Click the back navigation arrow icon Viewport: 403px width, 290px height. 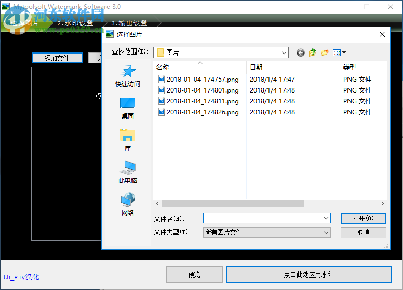[x=301, y=52]
